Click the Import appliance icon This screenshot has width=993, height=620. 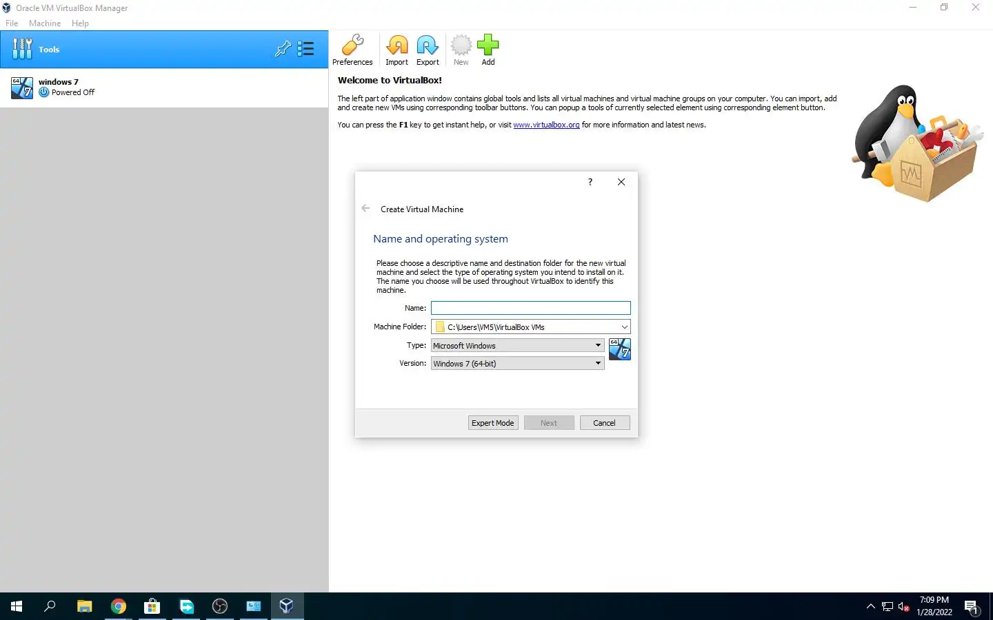pos(397,50)
